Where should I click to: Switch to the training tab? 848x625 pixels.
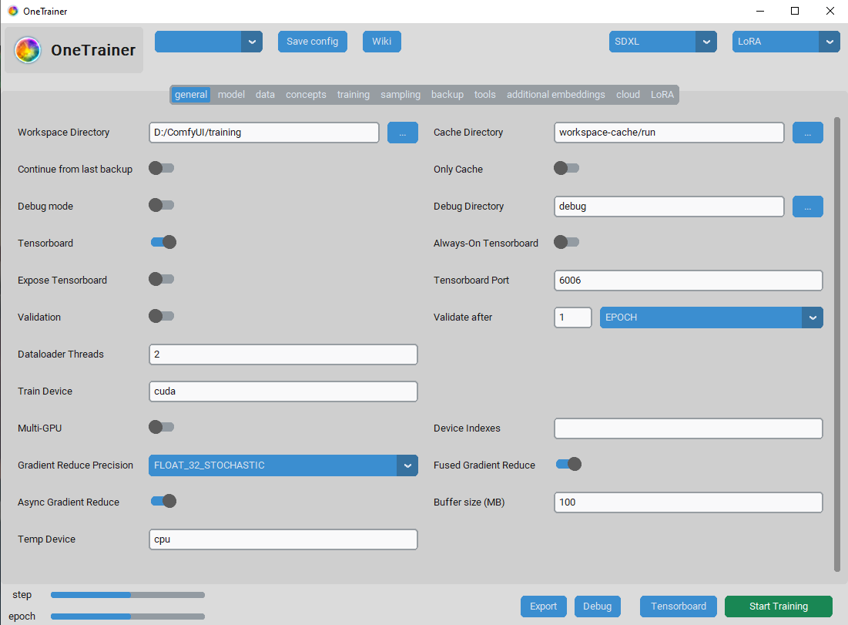pyautogui.click(x=354, y=95)
